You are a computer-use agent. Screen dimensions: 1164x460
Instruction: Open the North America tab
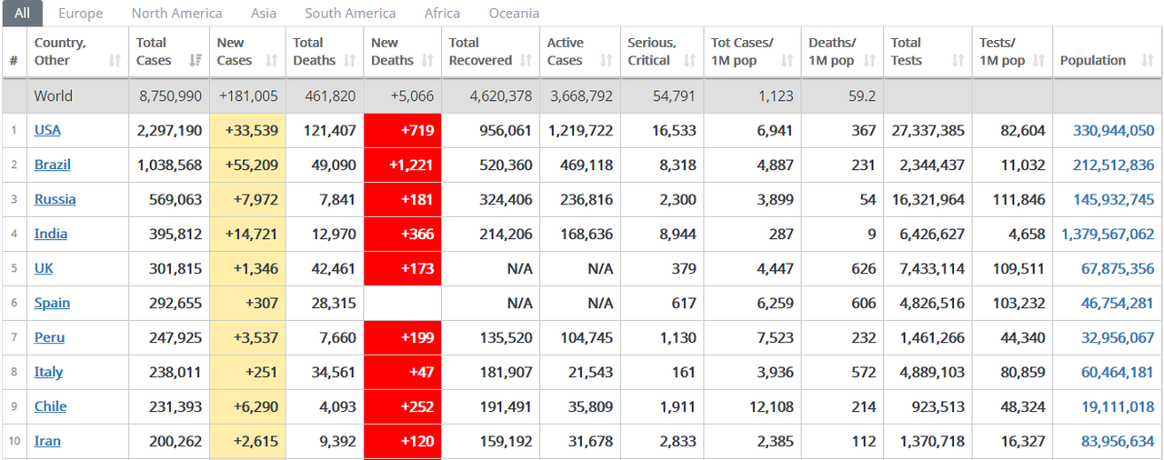(x=176, y=14)
